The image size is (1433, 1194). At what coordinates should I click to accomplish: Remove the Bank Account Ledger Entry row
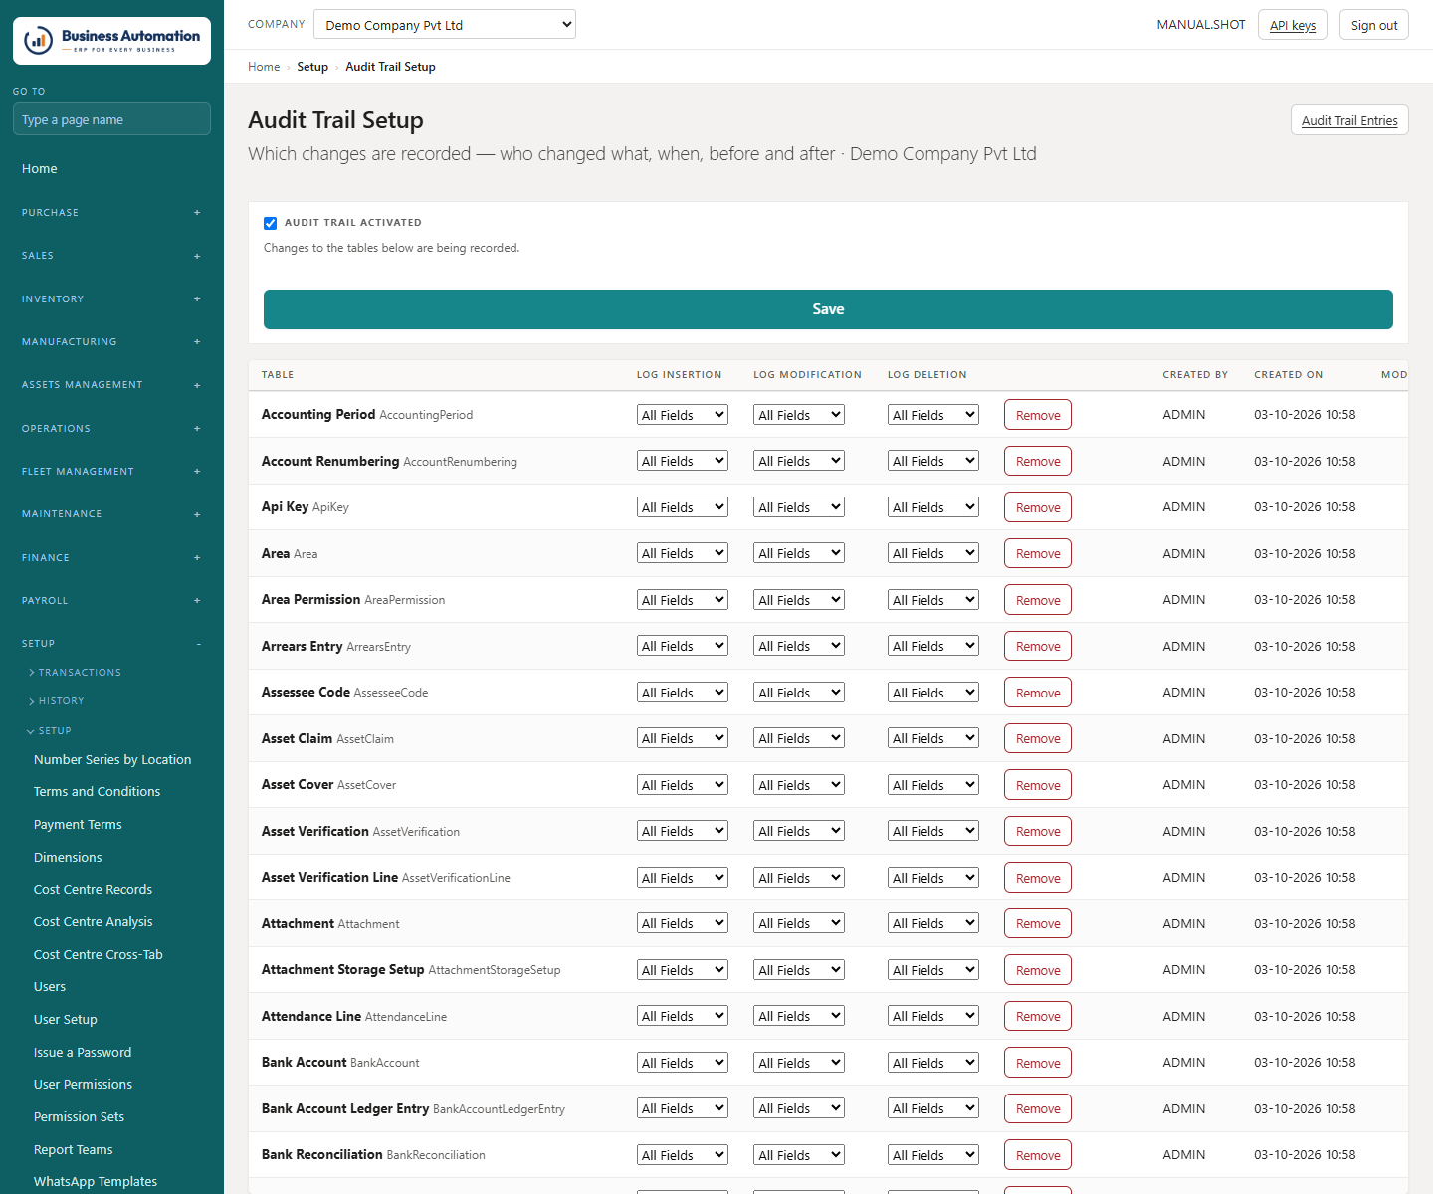point(1038,1109)
